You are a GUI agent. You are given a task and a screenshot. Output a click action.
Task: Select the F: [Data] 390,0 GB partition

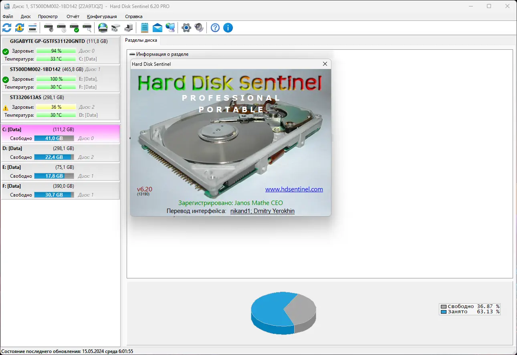(61, 191)
